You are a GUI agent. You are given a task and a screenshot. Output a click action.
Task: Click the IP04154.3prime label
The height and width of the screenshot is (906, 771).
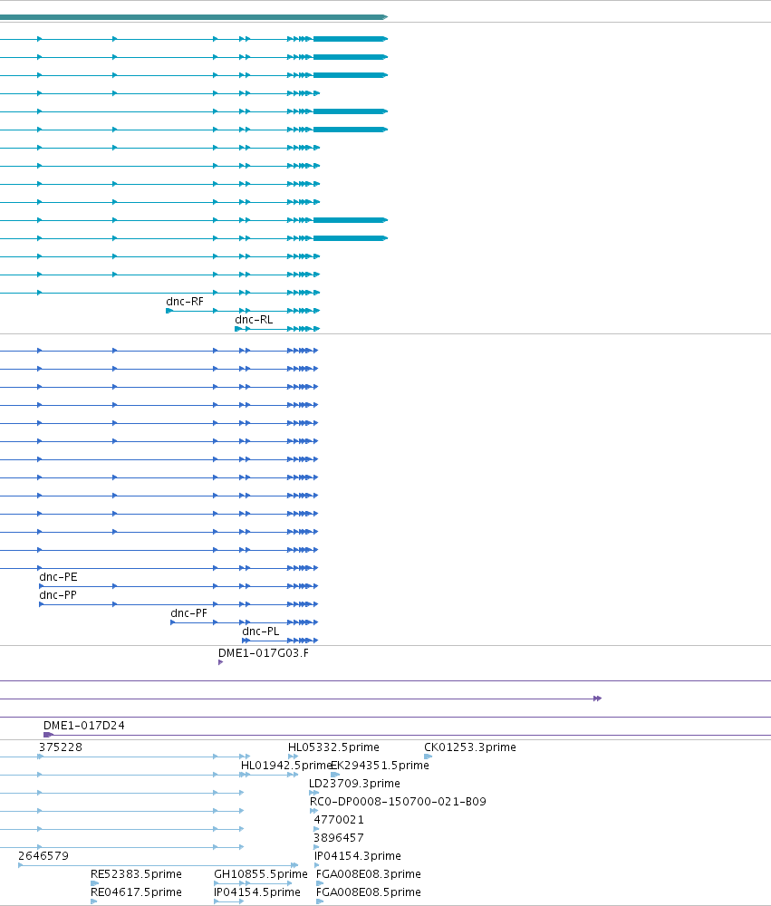coord(357,856)
